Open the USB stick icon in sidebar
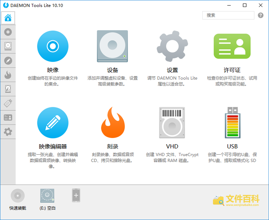Screen dimensions: 269x220 tap(8, 103)
